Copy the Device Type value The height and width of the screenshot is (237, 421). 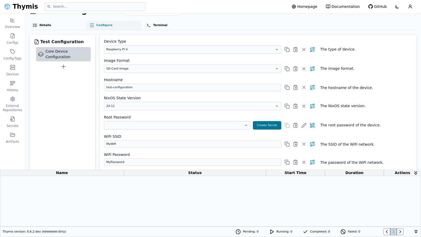click(x=287, y=50)
